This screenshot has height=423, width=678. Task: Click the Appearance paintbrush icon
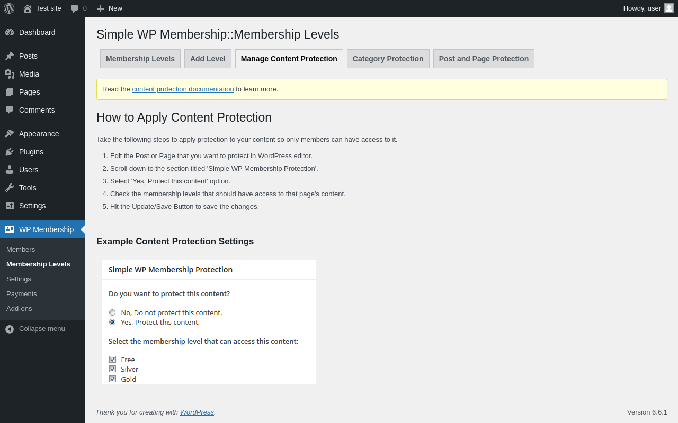tap(10, 134)
